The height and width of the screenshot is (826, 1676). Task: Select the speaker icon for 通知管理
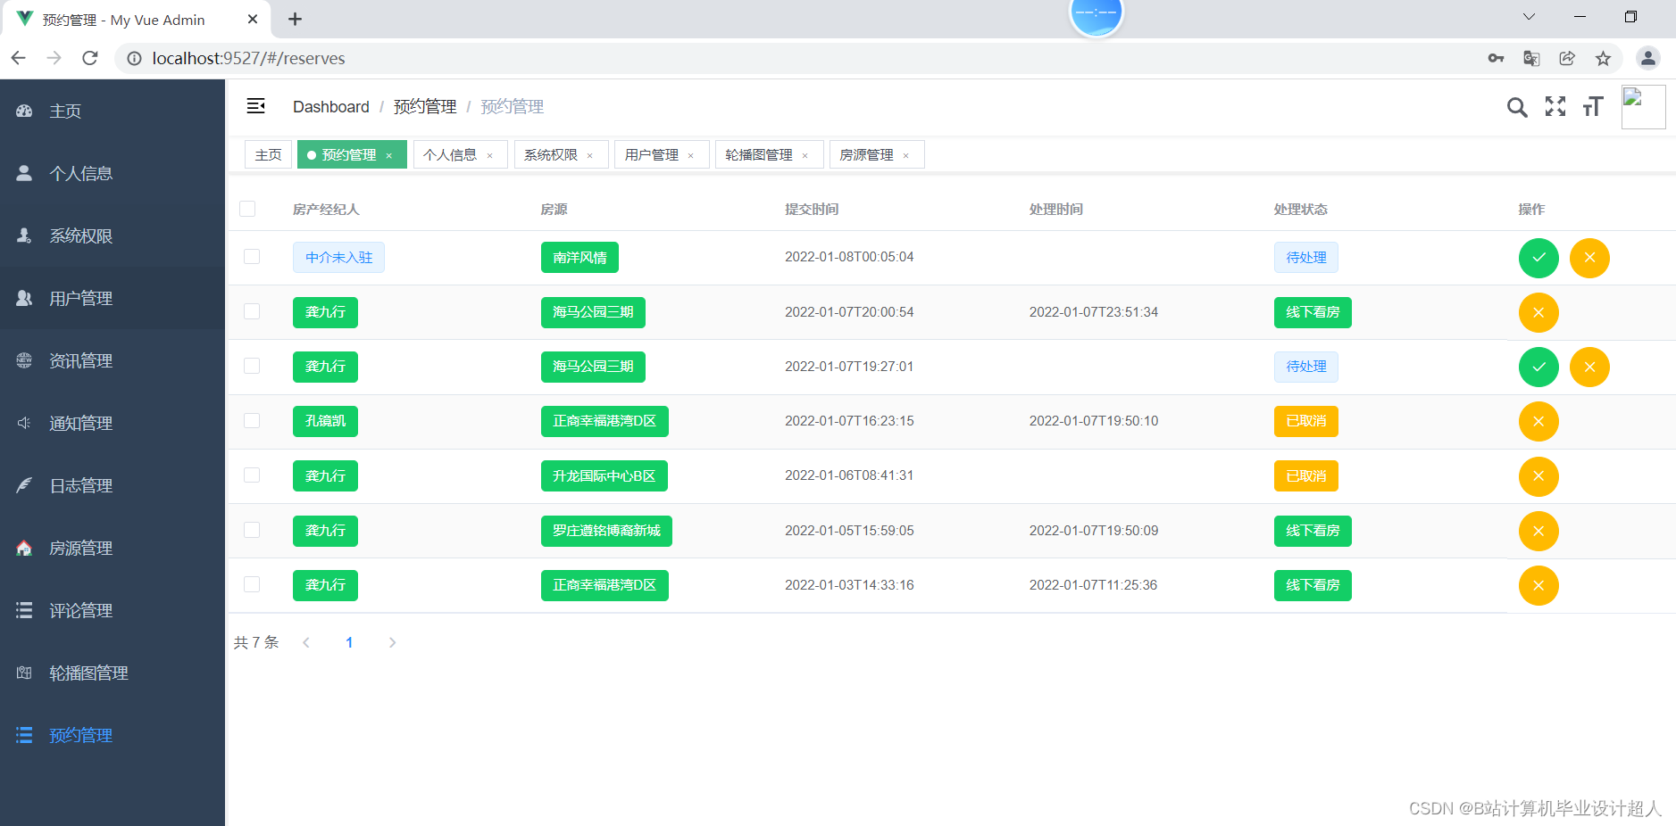pos(24,423)
